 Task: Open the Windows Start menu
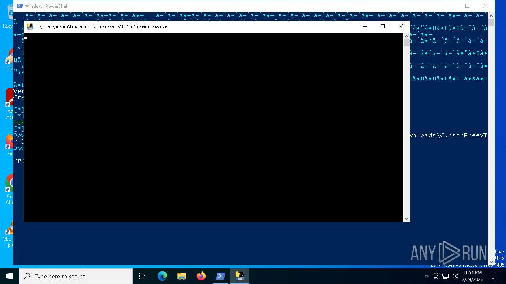click(9, 276)
